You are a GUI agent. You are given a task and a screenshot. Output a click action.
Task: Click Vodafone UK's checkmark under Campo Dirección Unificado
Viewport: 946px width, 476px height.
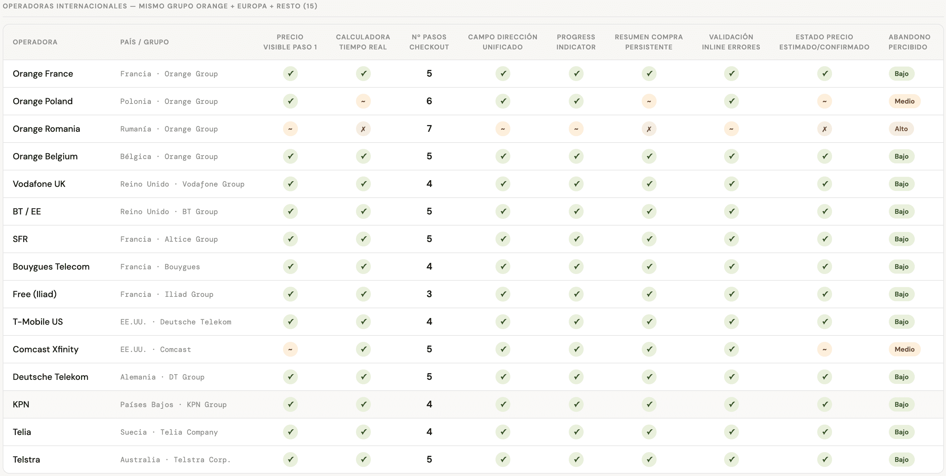click(x=503, y=184)
